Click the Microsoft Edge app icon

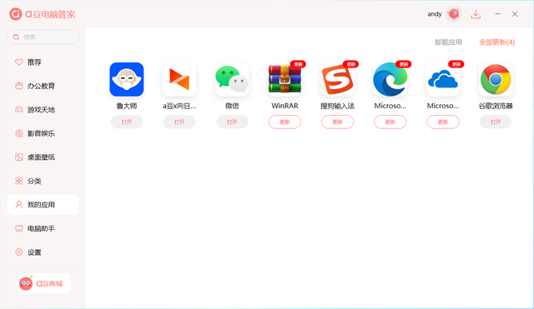click(x=390, y=79)
